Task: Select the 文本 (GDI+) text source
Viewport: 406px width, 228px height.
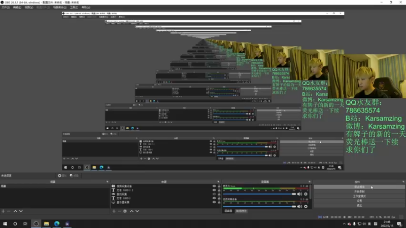Action: (x=166, y=198)
